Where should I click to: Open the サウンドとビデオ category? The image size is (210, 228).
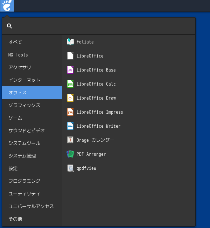[32, 130]
